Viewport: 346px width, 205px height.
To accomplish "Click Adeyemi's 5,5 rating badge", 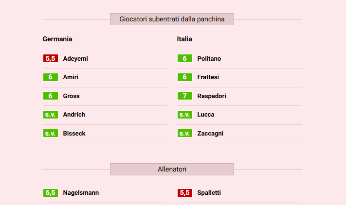I will 50,59.
